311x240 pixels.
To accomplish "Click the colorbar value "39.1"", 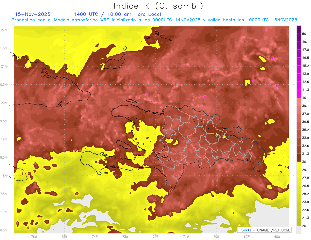I will tap(306, 106).
